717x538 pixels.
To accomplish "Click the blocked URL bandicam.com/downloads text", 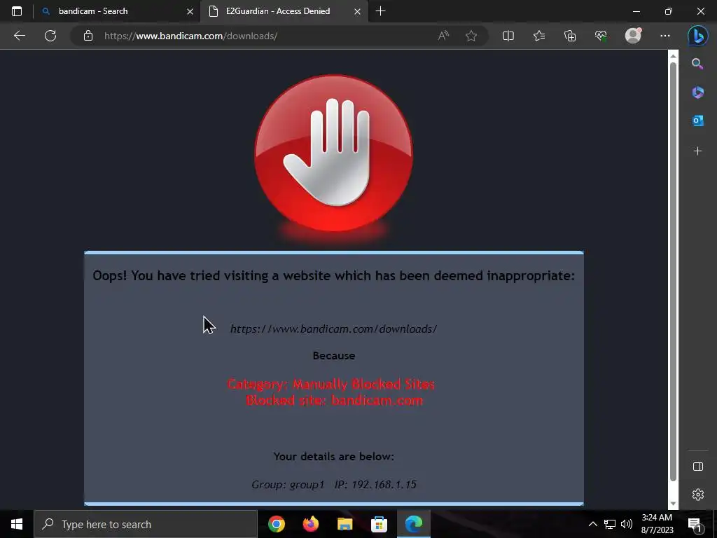I will [334, 329].
